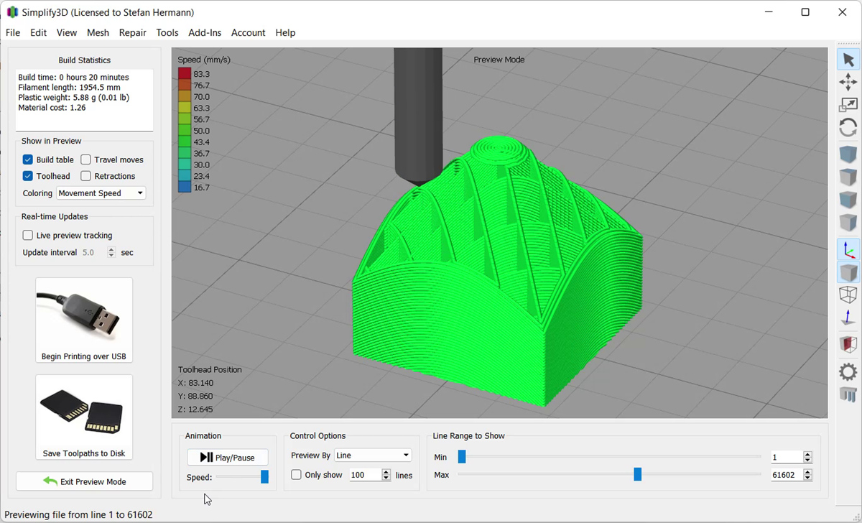Choose the move/translate tool
Screen dimensions: 862x523
[x=848, y=82]
